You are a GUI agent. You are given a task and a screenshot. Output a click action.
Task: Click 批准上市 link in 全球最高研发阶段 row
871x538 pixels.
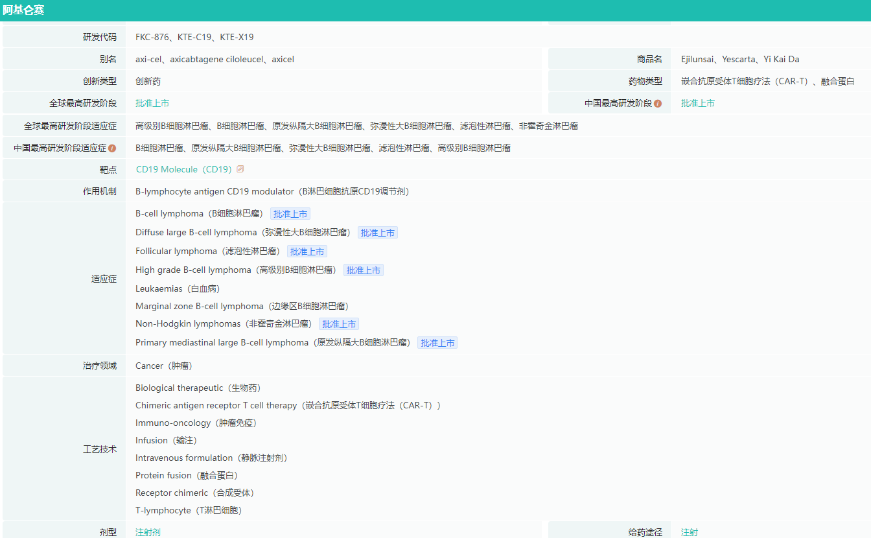point(152,104)
